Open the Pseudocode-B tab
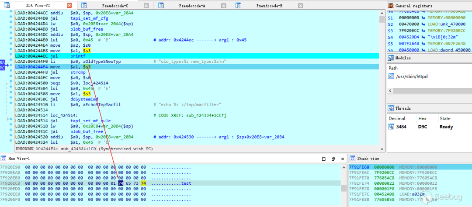The height and width of the screenshot is (207, 472). (x=269, y=5)
